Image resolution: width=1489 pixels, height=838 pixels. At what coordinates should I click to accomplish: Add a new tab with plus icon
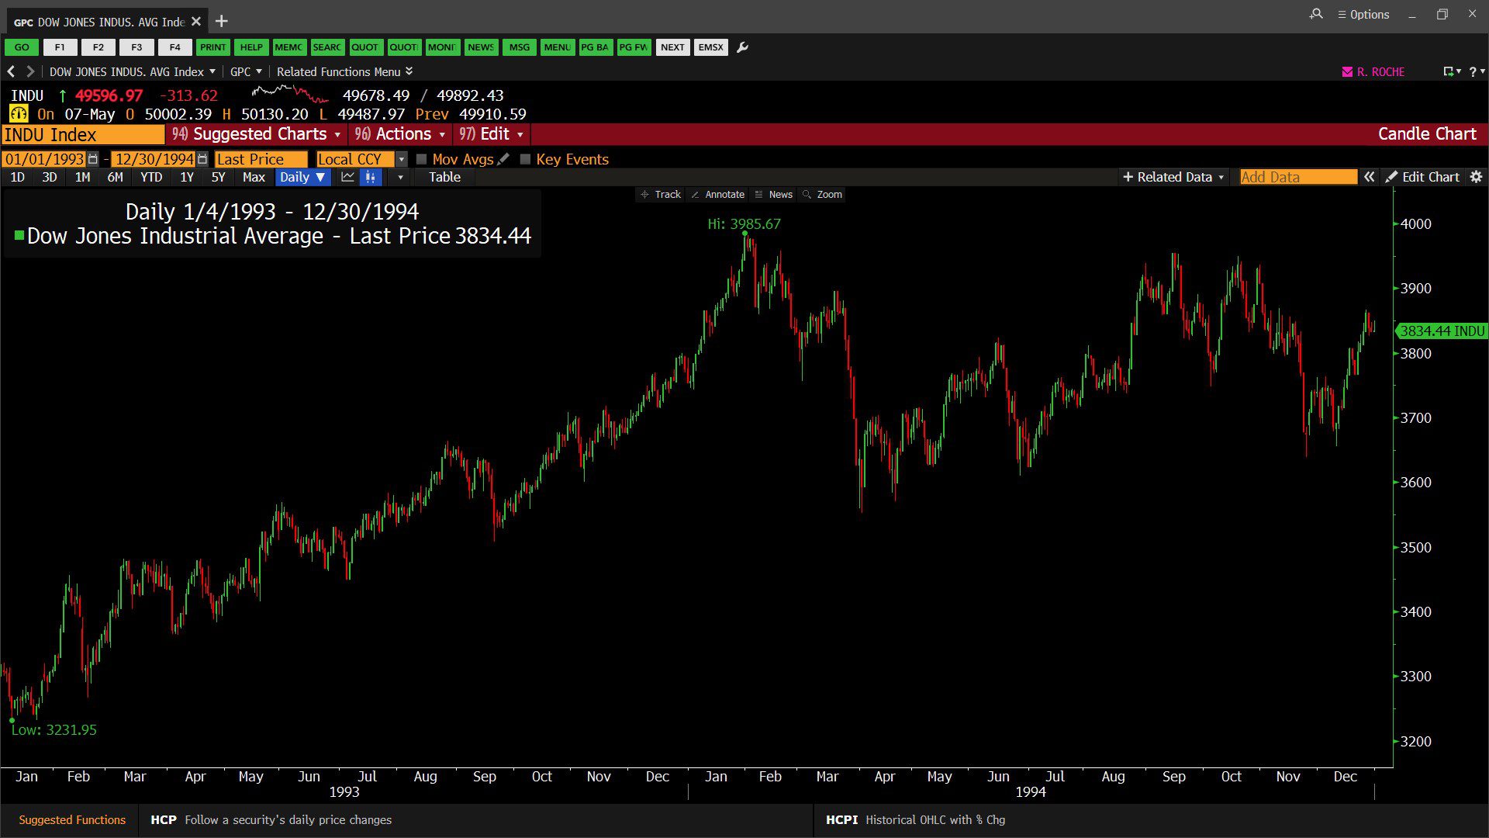(222, 21)
